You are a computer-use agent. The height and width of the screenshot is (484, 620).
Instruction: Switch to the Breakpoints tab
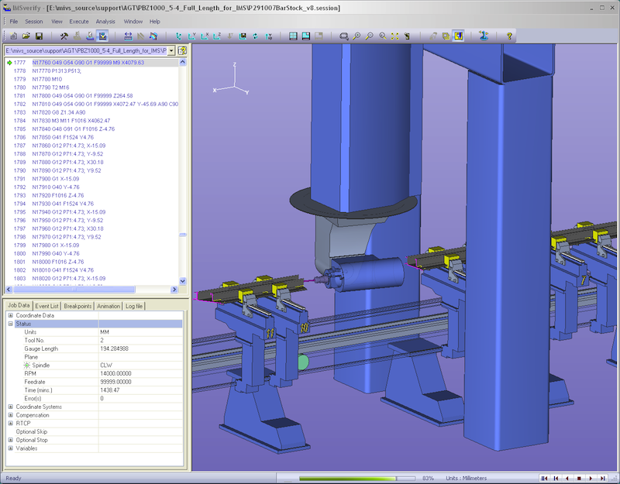pyautogui.click(x=77, y=306)
